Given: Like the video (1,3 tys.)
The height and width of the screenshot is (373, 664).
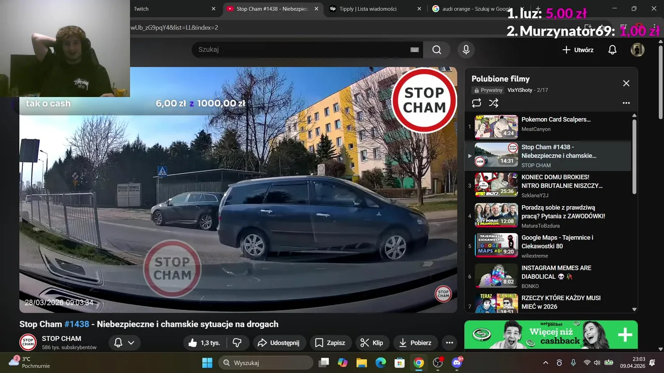Looking at the screenshot, I should tap(204, 342).
